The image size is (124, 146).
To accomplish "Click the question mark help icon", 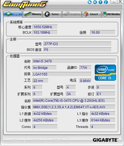I will click(x=100, y=2).
